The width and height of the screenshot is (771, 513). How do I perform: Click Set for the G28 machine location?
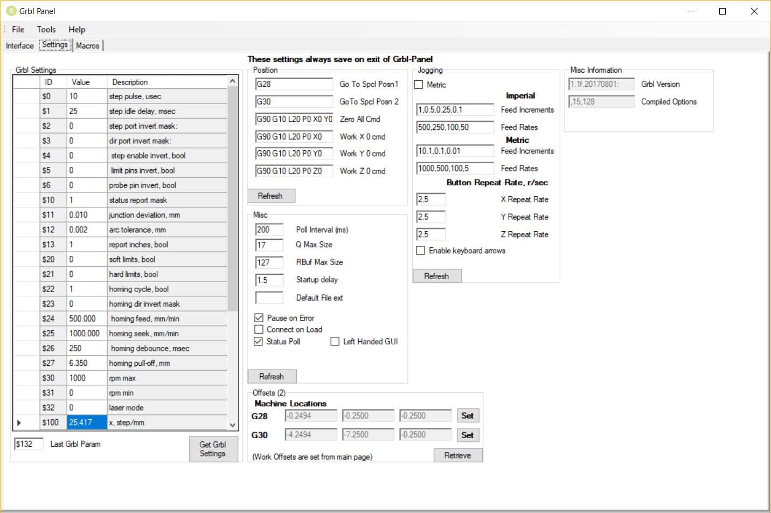point(467,415)
